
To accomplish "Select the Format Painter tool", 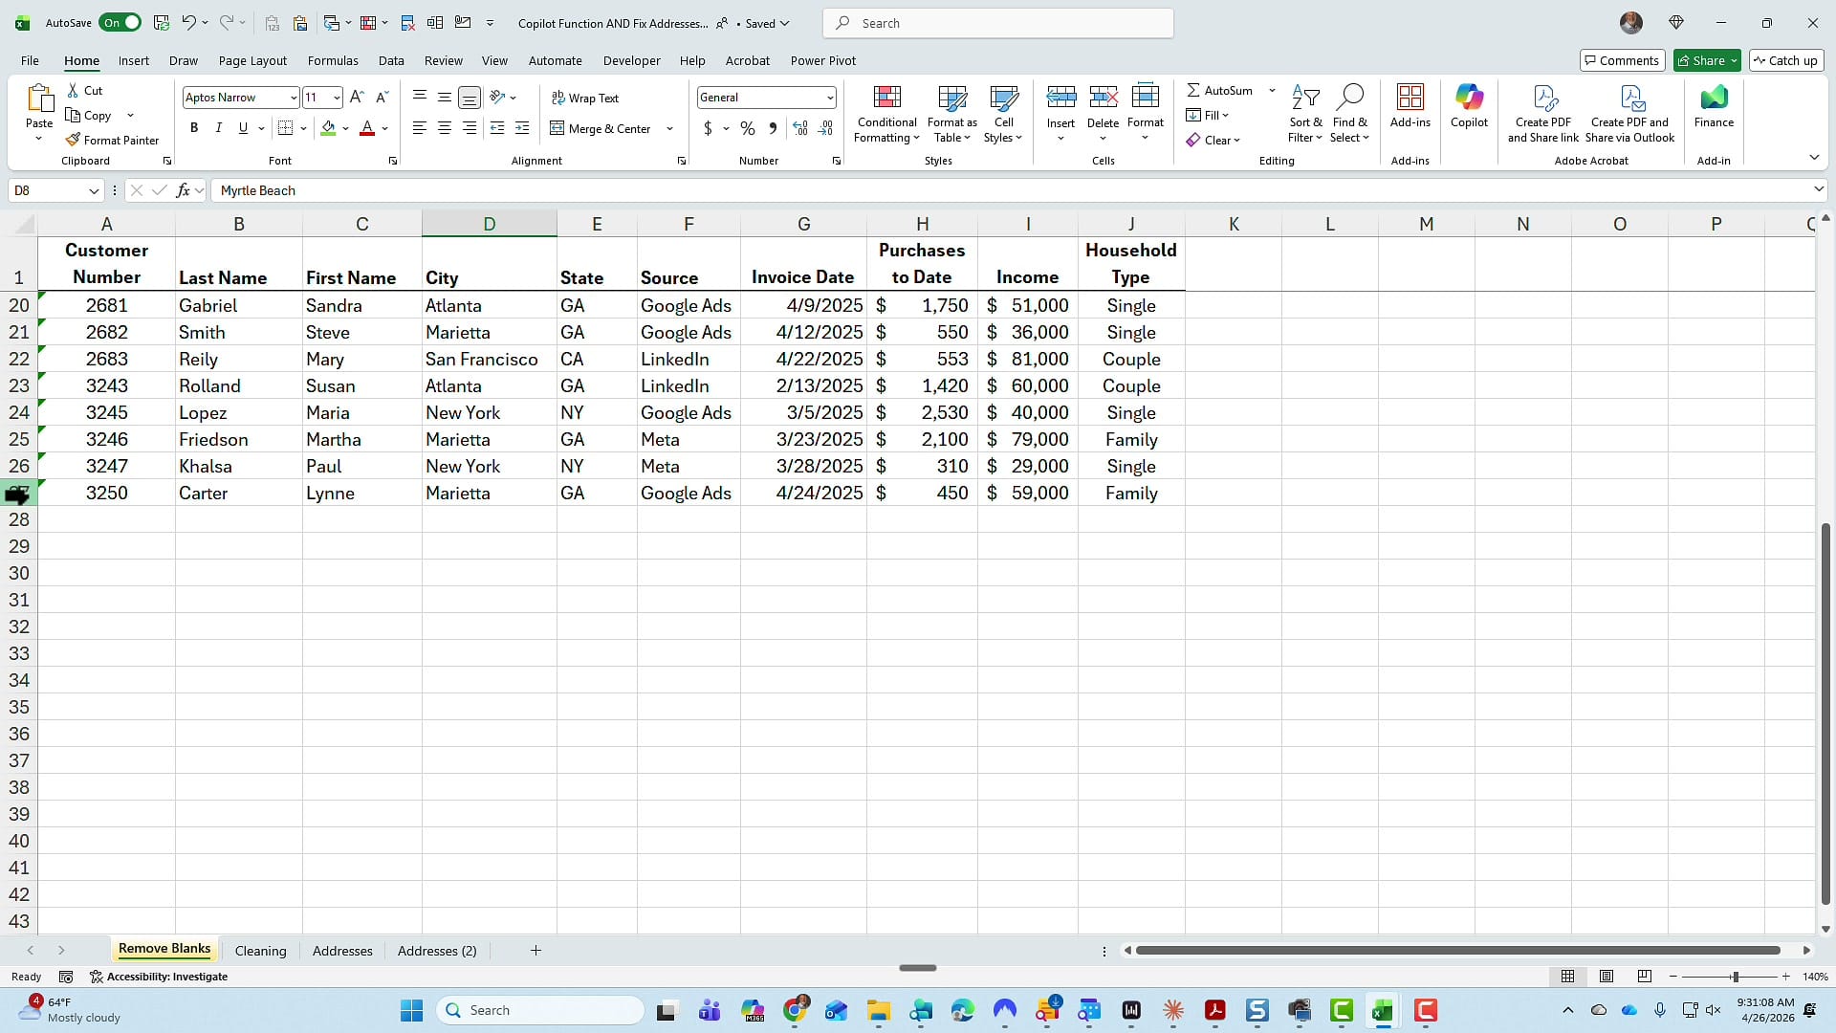I will point(112,140).
